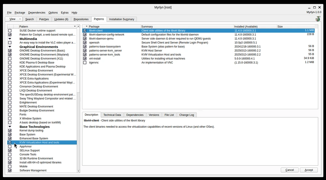Click the openSUSE chameleon icon at top right
The width and height of the screenshot is (326, 180).
tap(318, 19)
